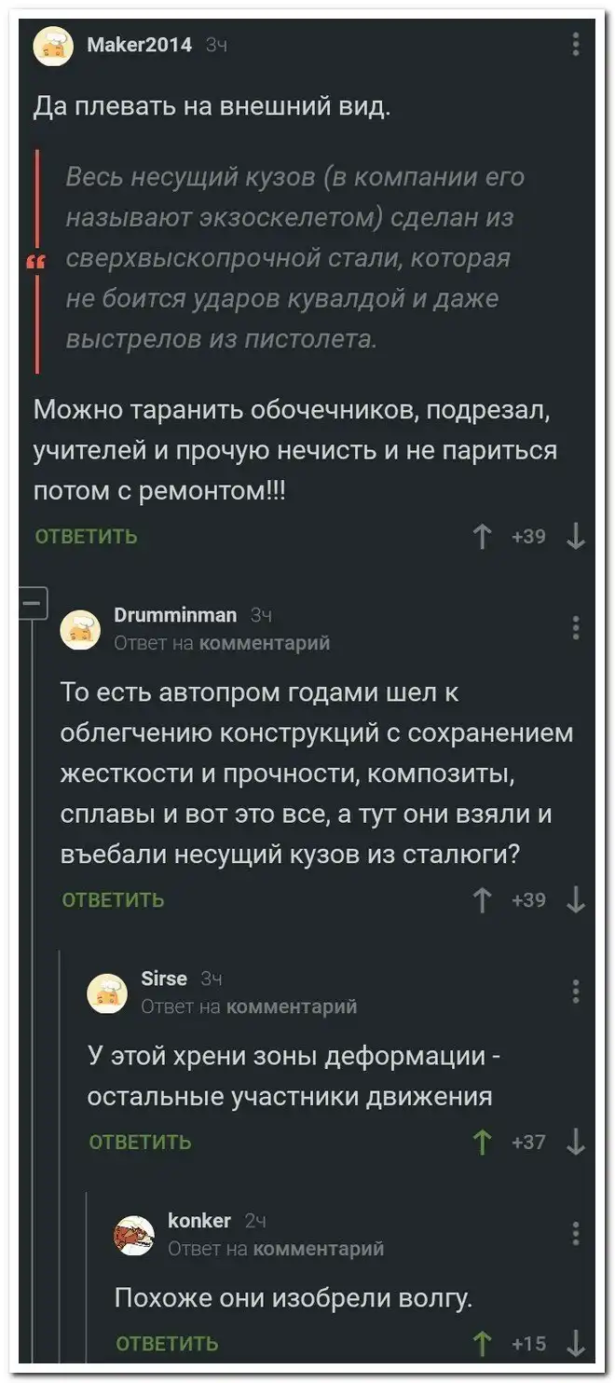
Task: Open parent comment link under Drumminman
Action: click(x=265, y=643)
